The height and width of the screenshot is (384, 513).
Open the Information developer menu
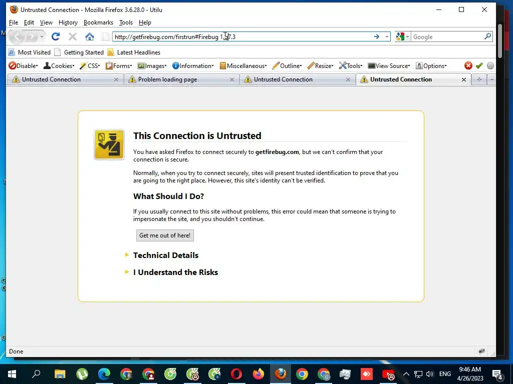pos(193,65)
